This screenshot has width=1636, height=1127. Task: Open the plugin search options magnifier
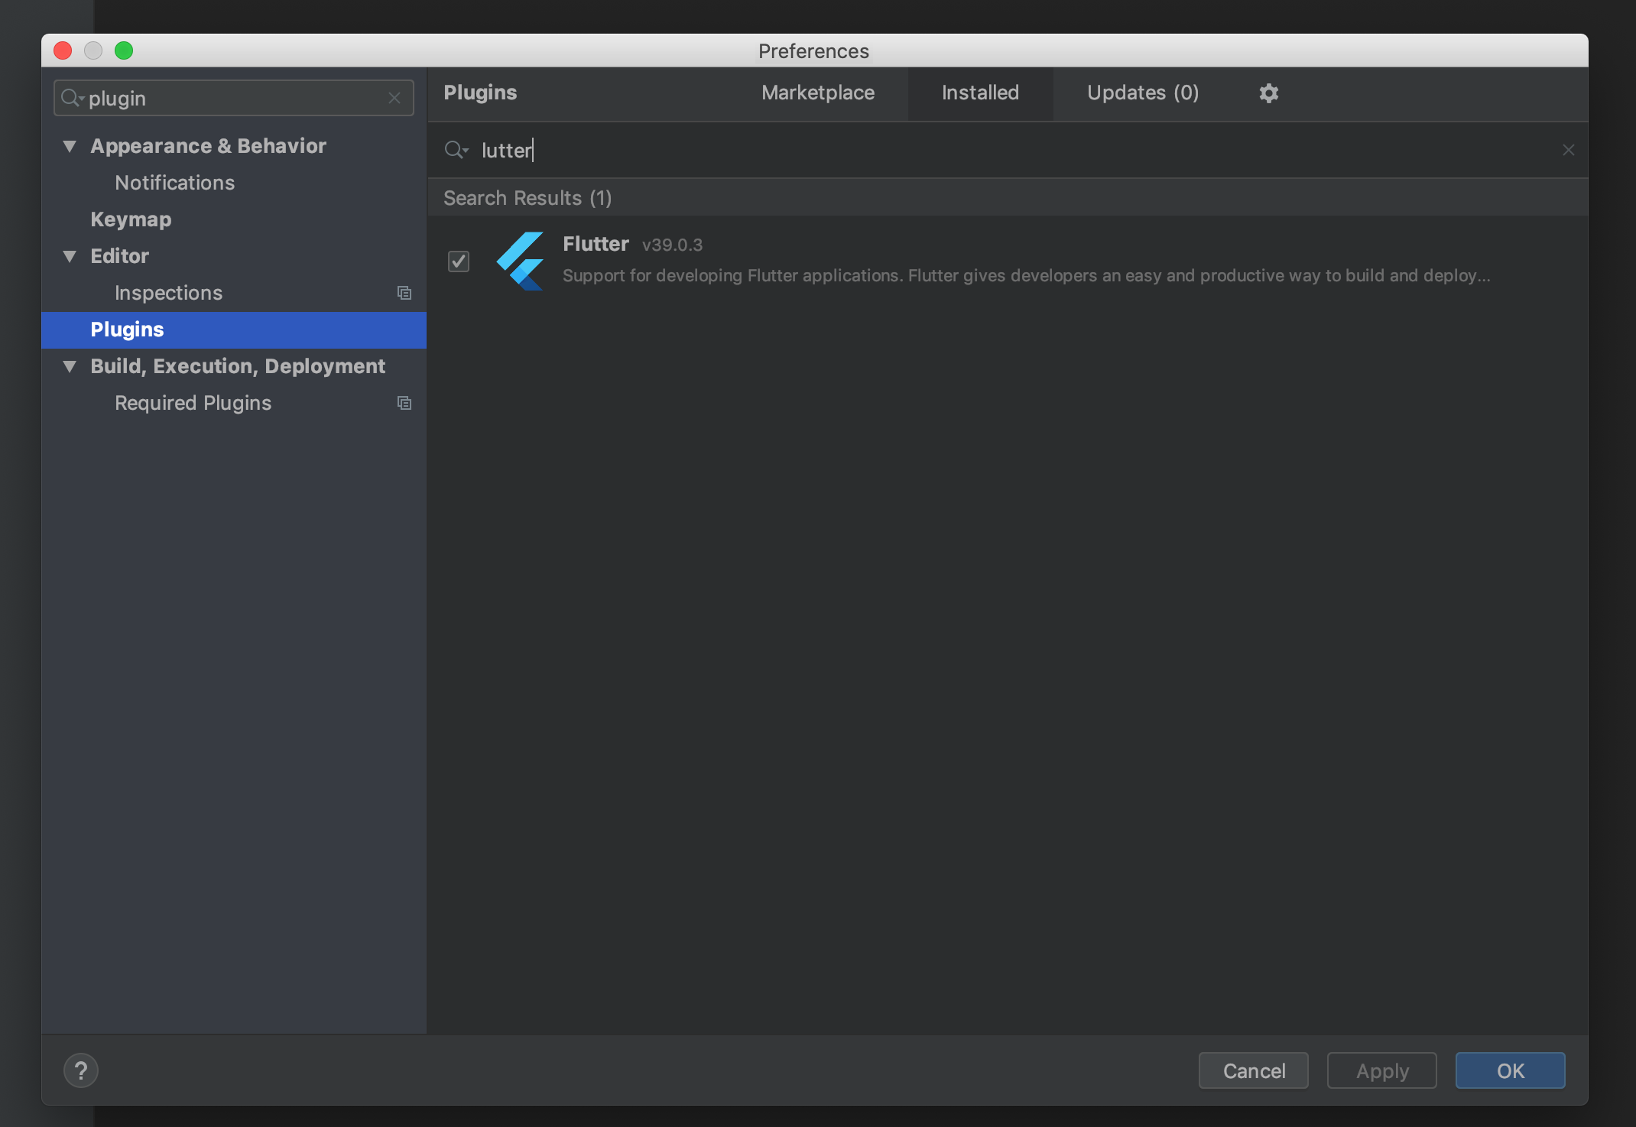[456, 150]
